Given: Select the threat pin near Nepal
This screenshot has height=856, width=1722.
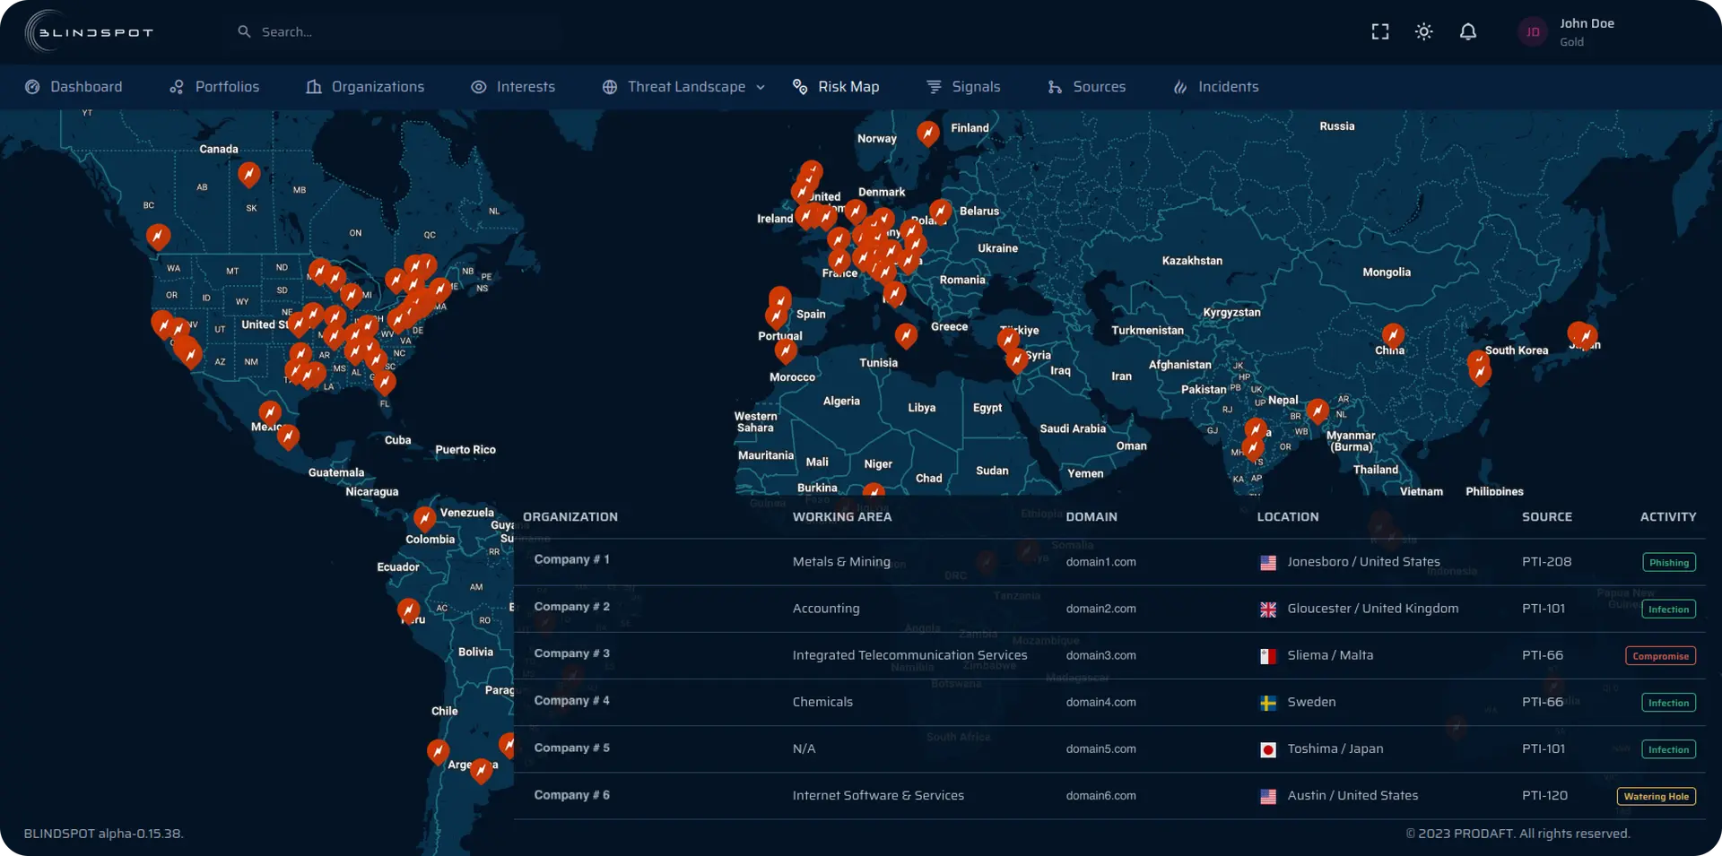Looking at the screenshot, I should click(x=1318, y=411).
